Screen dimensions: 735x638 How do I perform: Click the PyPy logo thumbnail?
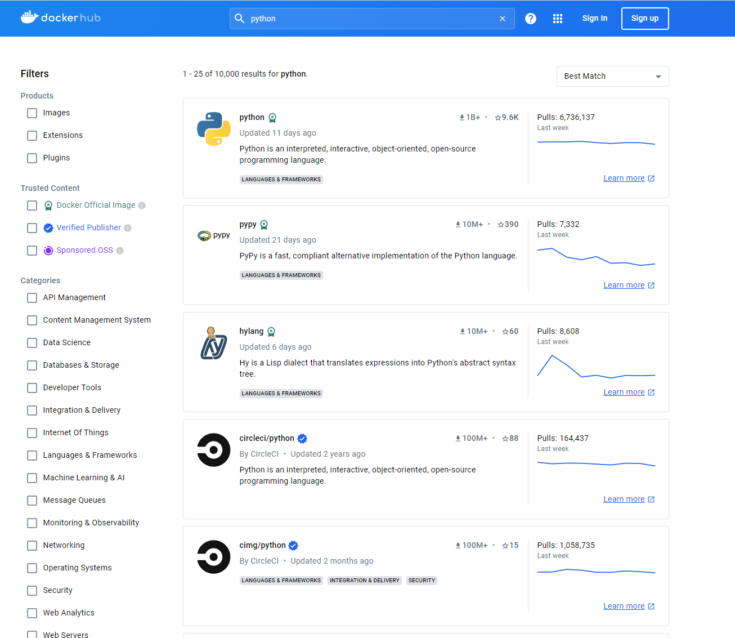click(214, 235)
